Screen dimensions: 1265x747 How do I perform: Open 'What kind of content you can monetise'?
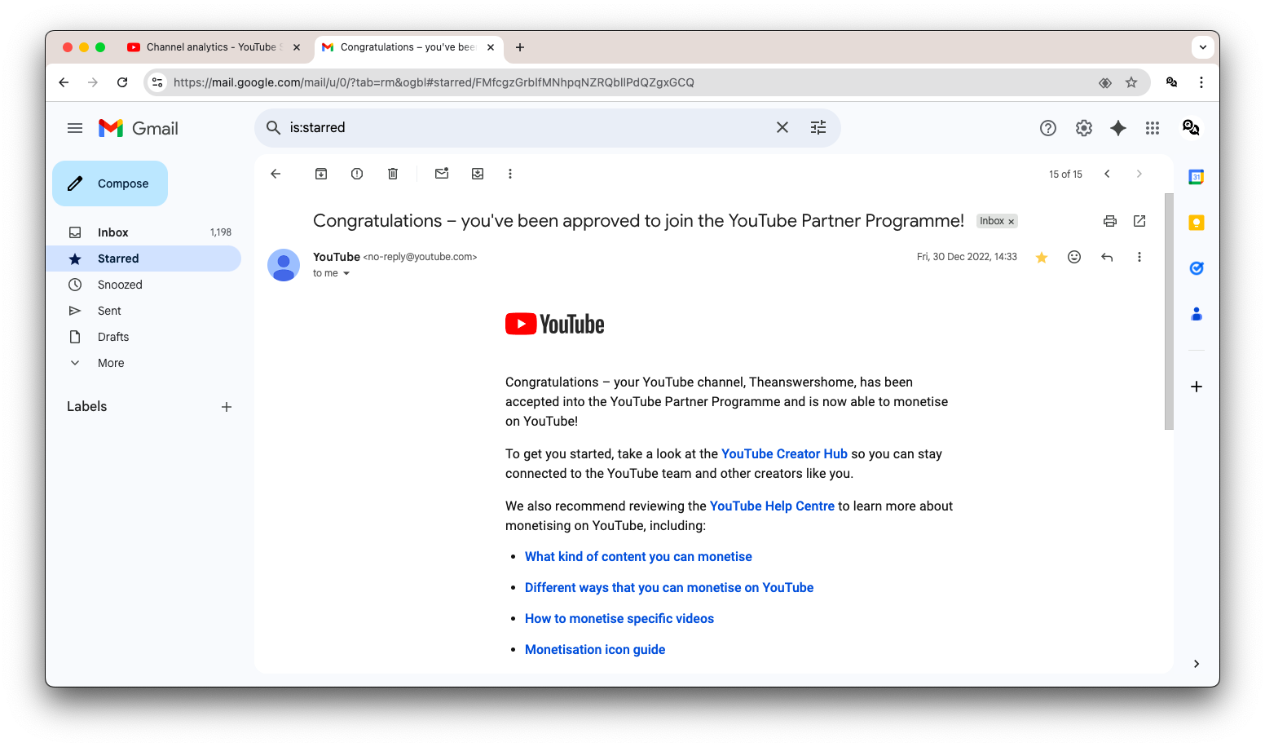638,557
